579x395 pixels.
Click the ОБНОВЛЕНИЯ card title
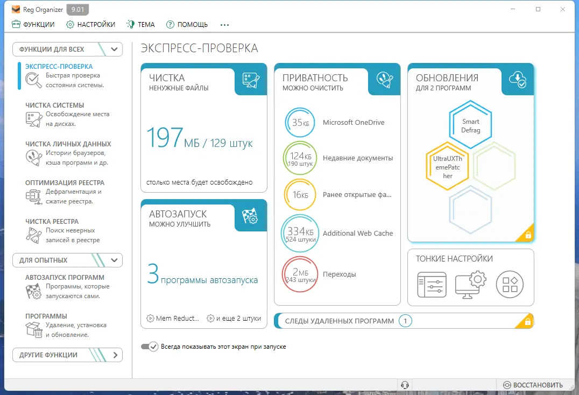point(447,78)
